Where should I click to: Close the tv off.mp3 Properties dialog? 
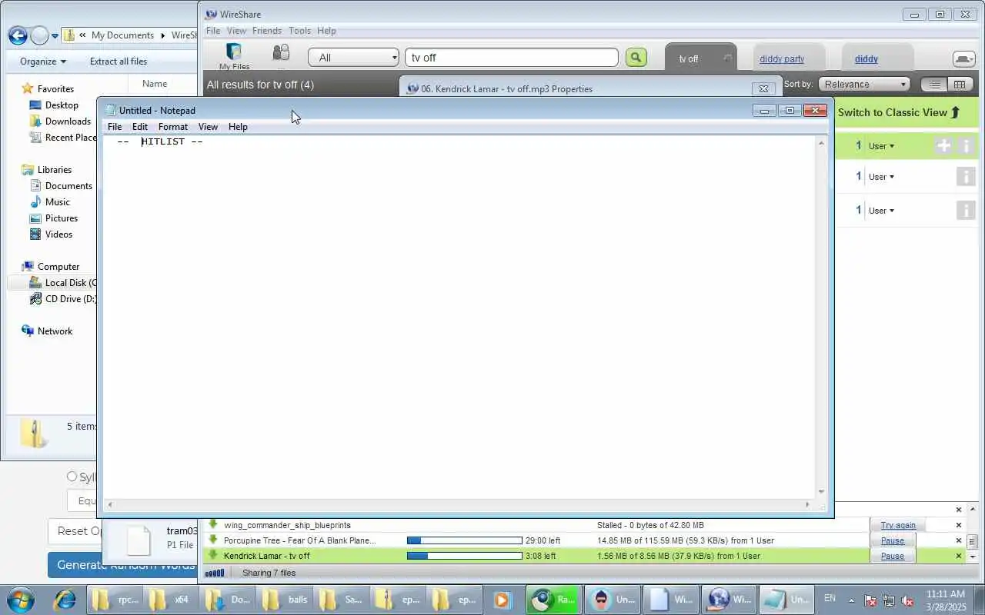[763, 89]
